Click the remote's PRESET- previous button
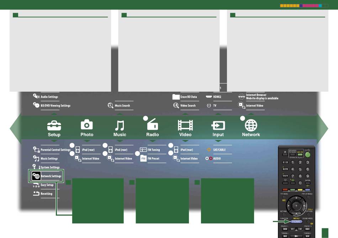338x238 pixels. [x=285, y=229]
